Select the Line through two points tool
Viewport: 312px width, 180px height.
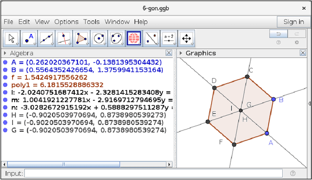(x=46, y=38)
